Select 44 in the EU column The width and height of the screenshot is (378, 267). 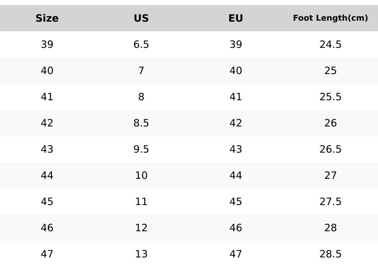coord(235,175)
